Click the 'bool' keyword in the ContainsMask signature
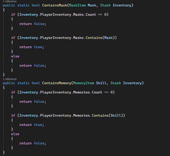170x156 pixels. pyautogui.click(x=36, y=5)
